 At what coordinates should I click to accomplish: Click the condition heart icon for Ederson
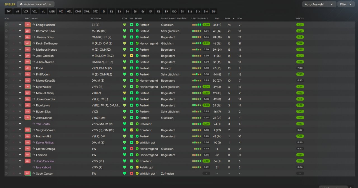coord(124,155)
